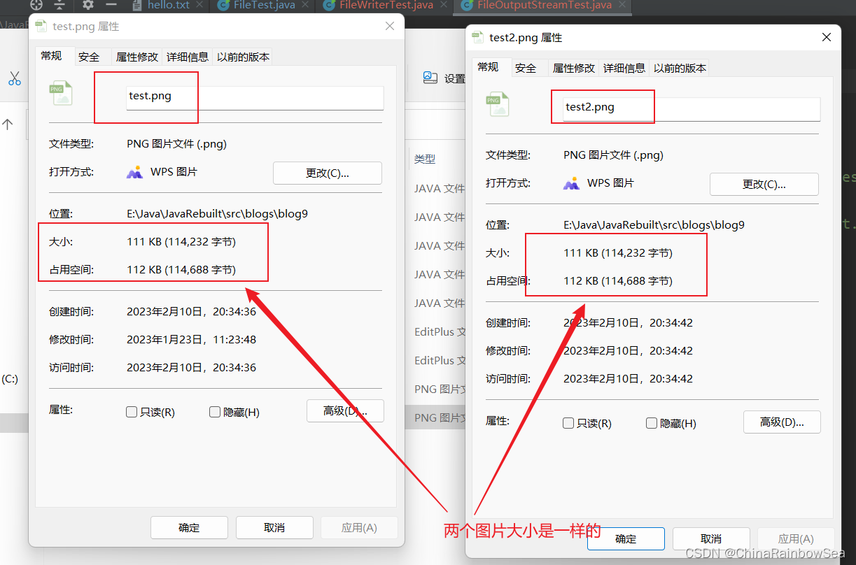
Task: Click the title bar file icon of test.png 属性
Action: coord(42,26)
